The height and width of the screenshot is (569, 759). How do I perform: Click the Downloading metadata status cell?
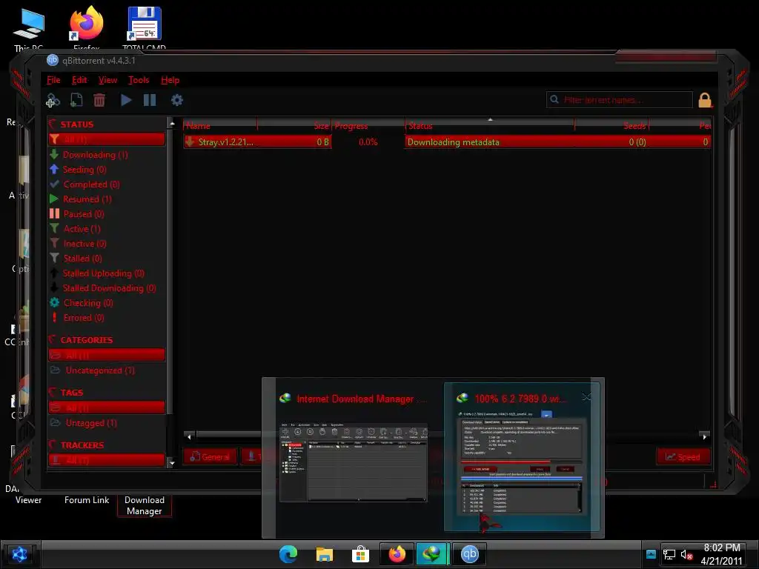(489, 142)
